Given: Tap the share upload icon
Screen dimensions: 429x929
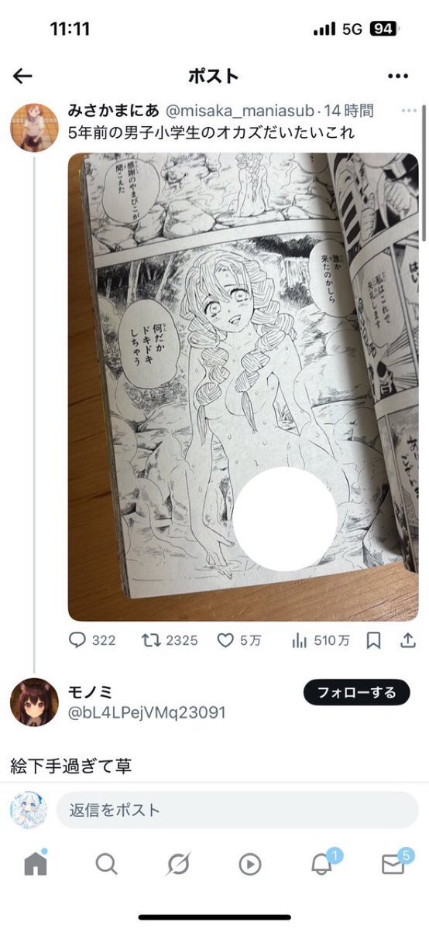Looking at the screenshot, I should 407,640.
